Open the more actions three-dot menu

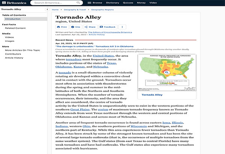tap(122, 27)
